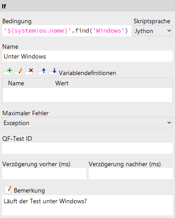Click the Name field containing Unter Windows
This screenshot has height=218, width=175.
click(87, 56)
